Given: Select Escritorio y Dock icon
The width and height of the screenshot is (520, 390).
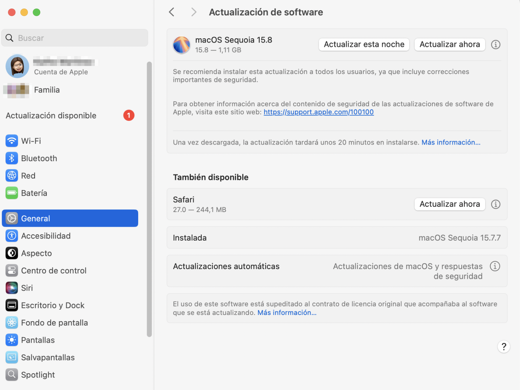Looking at the screenshot, I should point(12,305).
